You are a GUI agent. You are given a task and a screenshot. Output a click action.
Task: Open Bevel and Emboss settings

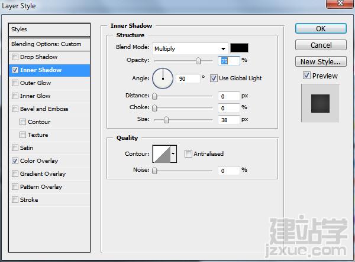pos(44,109)
